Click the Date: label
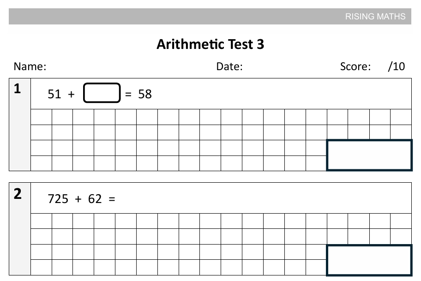 pyautogui.click(x=229, y=66)
